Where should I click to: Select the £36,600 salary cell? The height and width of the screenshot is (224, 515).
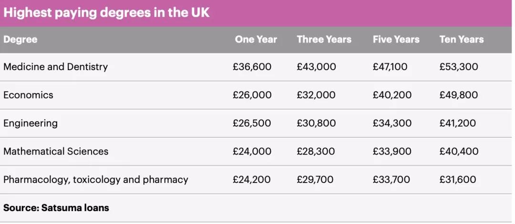[x=252, y=67]
